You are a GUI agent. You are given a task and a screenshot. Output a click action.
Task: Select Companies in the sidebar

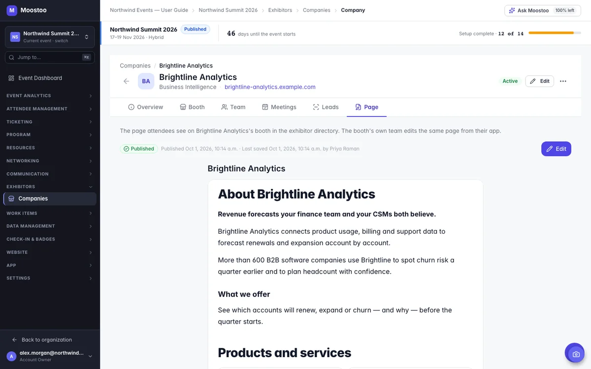click(50, 199)
